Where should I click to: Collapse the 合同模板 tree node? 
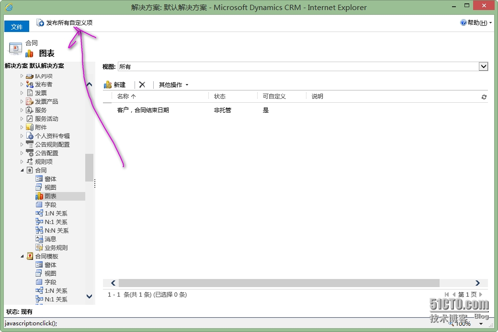click(22, 256)
